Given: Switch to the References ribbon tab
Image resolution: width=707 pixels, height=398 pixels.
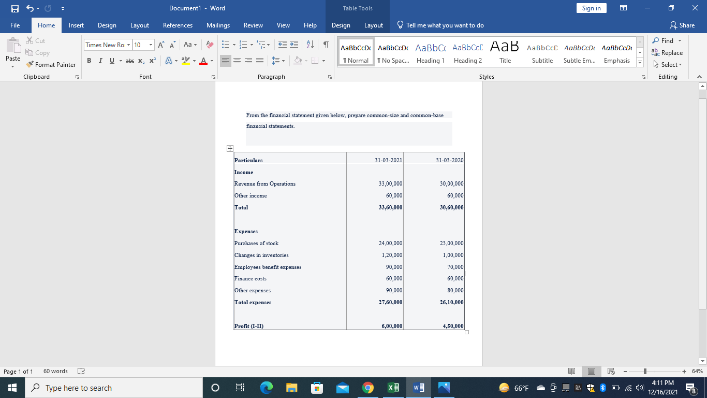Looking at the screenshot, I should point(178,25).
